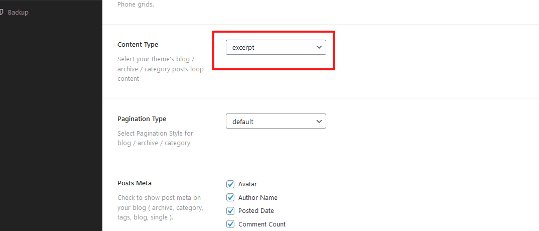Click the Pagination Type heading

coord(142,119)
